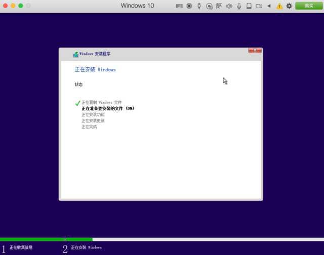This screenshot has height=255, width=324.
Task: Click the text 正在安装更新
Action: 93,120
